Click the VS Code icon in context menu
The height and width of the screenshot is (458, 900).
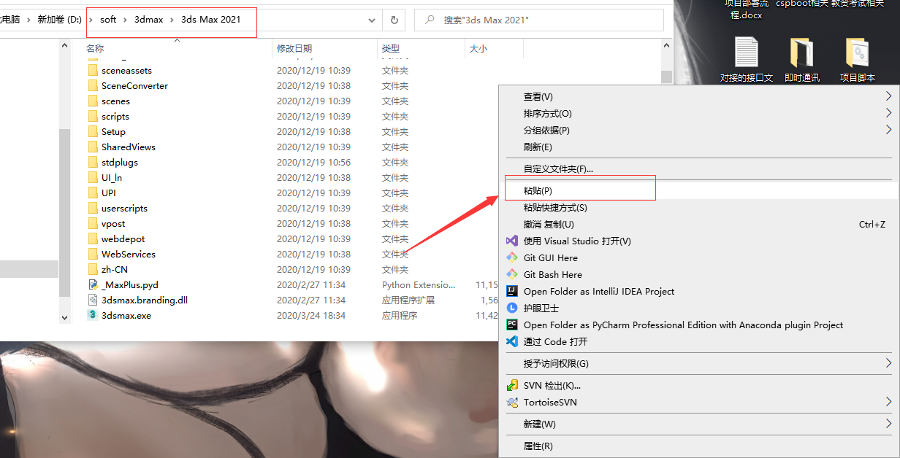pyautogui.click(x=512, y=341)
